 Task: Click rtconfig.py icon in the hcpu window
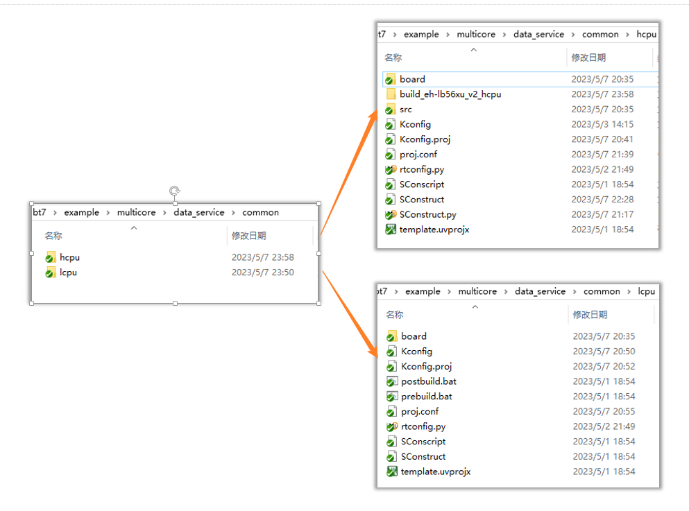pyautogui.click(x=390, y=170)
